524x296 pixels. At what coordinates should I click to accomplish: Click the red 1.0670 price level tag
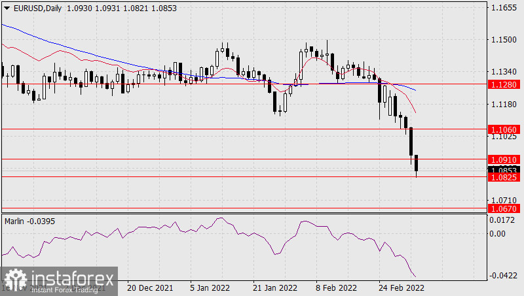[504, 208]
